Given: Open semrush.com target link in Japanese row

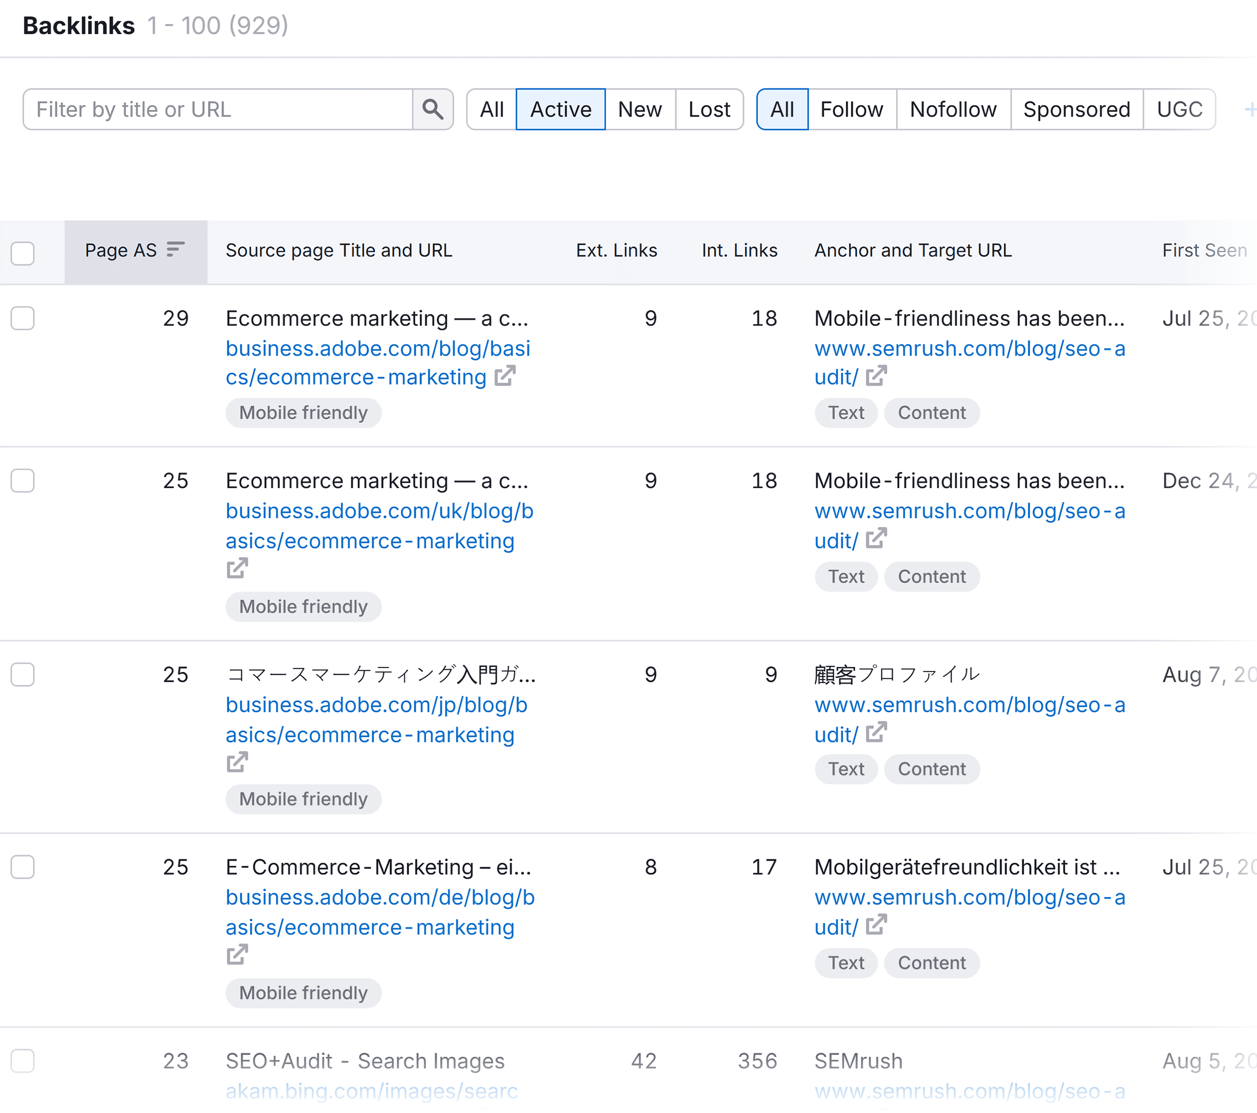Looking at the screenshot, I should [970, 719].
